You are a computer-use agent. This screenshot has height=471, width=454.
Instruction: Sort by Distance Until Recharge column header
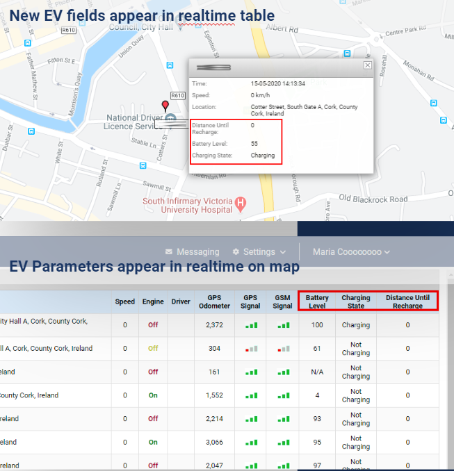[407, 301]
